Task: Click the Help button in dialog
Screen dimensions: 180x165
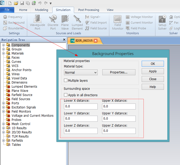Action: pos(153,87)
